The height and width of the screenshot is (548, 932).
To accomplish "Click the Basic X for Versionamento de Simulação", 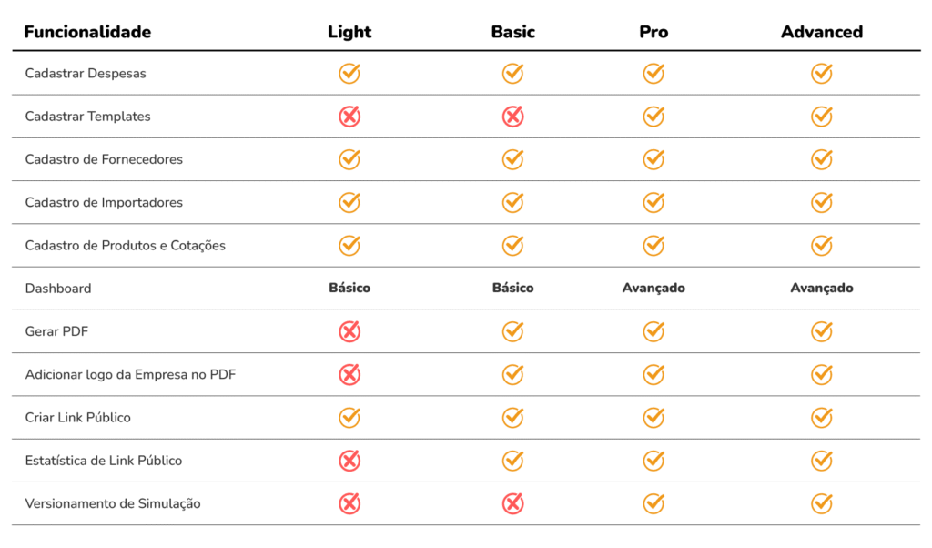I will pyautogui.click(x=513, y=503).
